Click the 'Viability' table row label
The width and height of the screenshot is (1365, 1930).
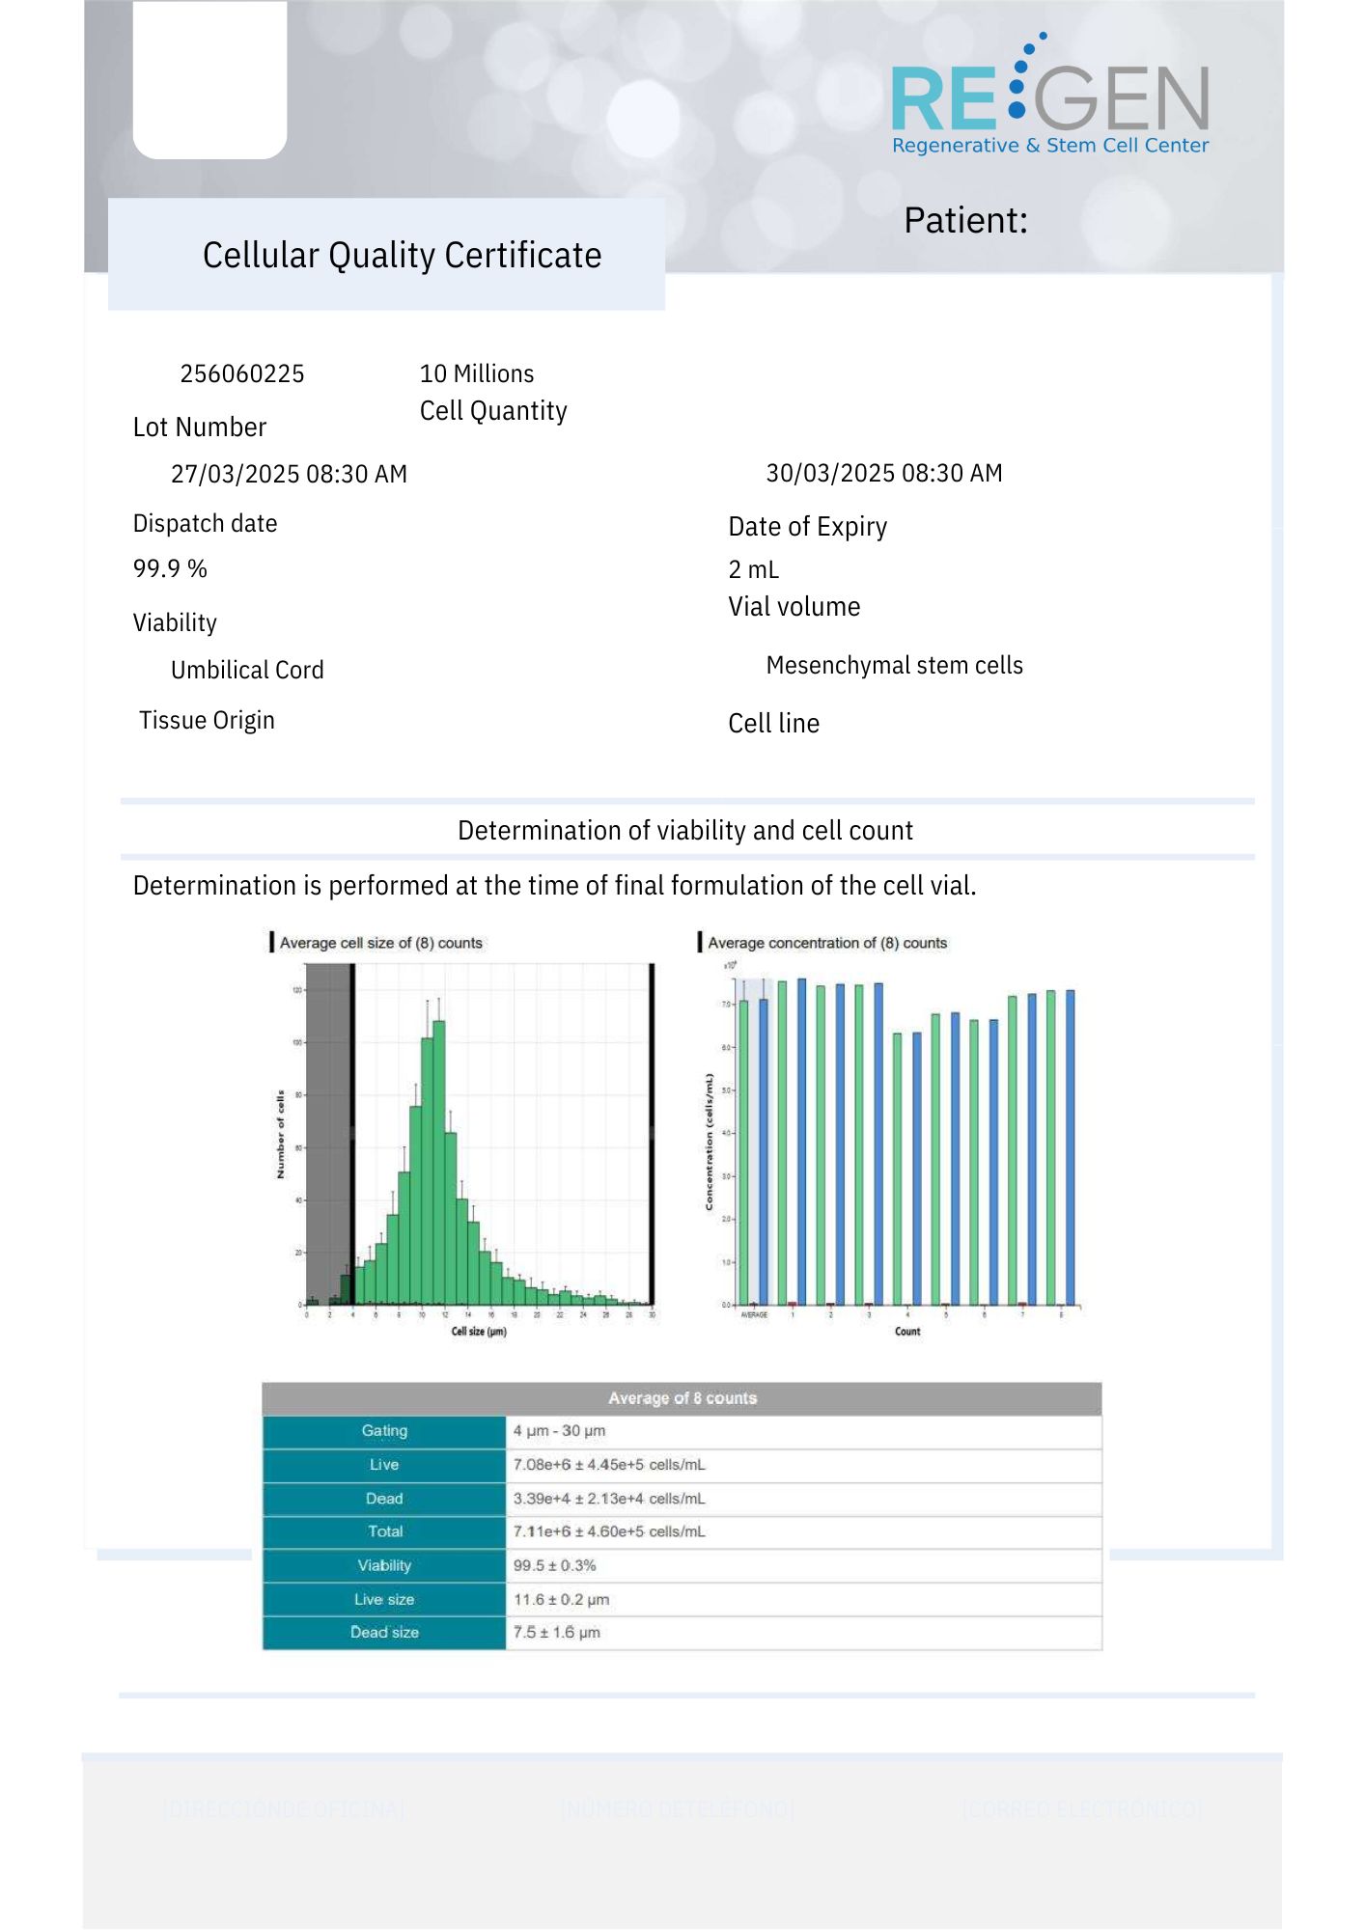384,1565
